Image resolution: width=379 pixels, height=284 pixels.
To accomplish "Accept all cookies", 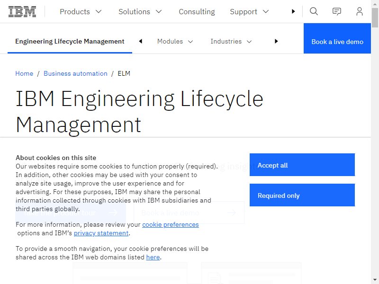I will pyautogui.click(x=302, y=165).
